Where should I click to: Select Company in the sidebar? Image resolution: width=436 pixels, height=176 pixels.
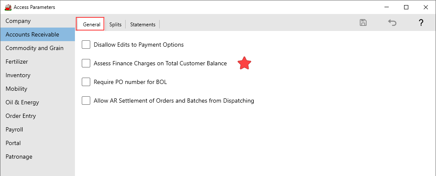pyautogui.click(x=18, y=21)
